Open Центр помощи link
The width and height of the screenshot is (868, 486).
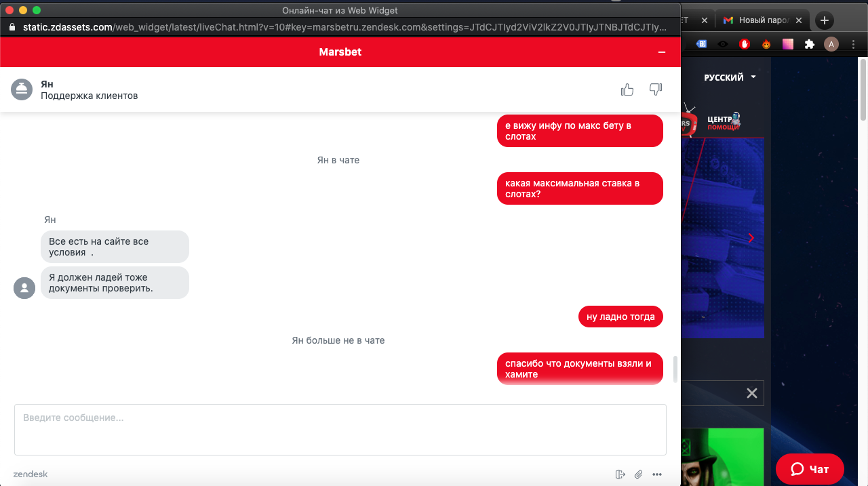coord(724,123)
